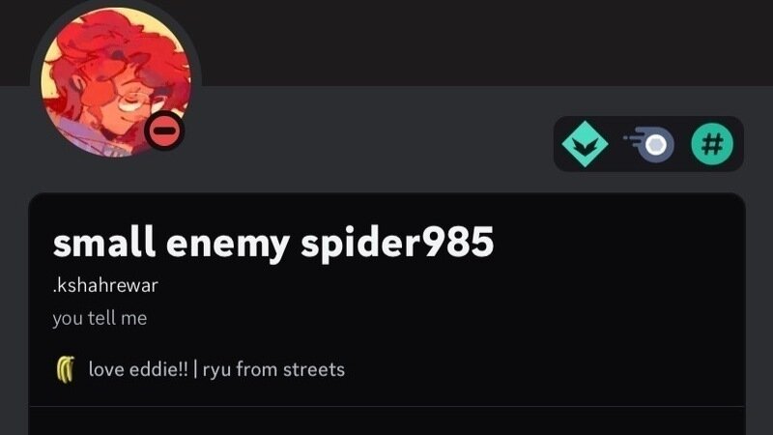Select the ryu from streets status portion
Screen dimensions: 773x435
pyautogui.click(x=273, y=369)
